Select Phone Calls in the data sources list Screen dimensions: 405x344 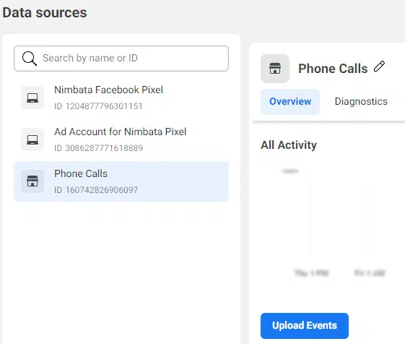[x=121, y=181]
